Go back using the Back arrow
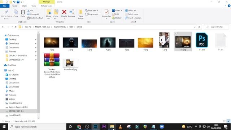The image size is (231, 130). click(x=3, y=27)
